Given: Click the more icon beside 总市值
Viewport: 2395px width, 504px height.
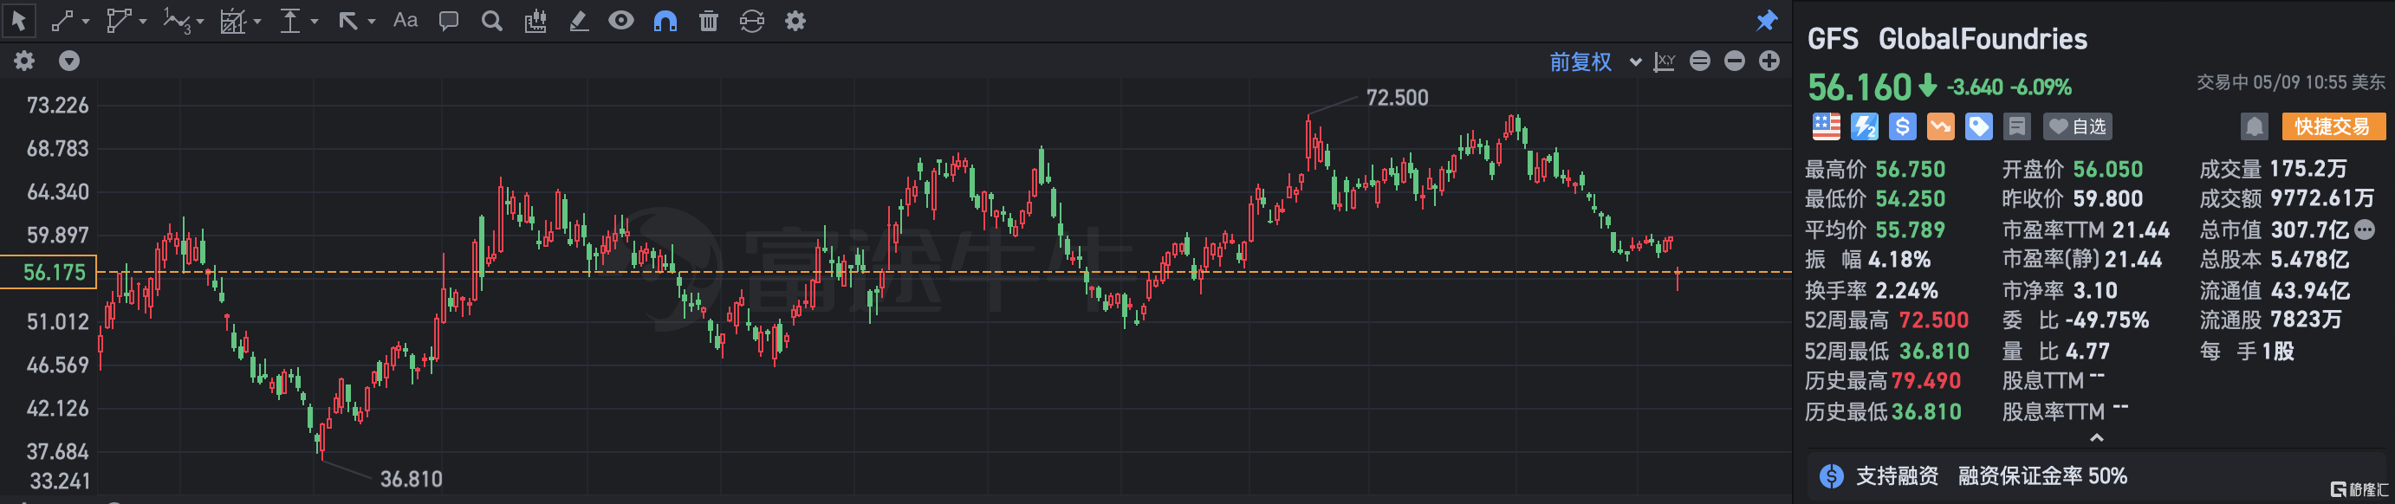Looking at the screenshot, I should coord(2366,229).
